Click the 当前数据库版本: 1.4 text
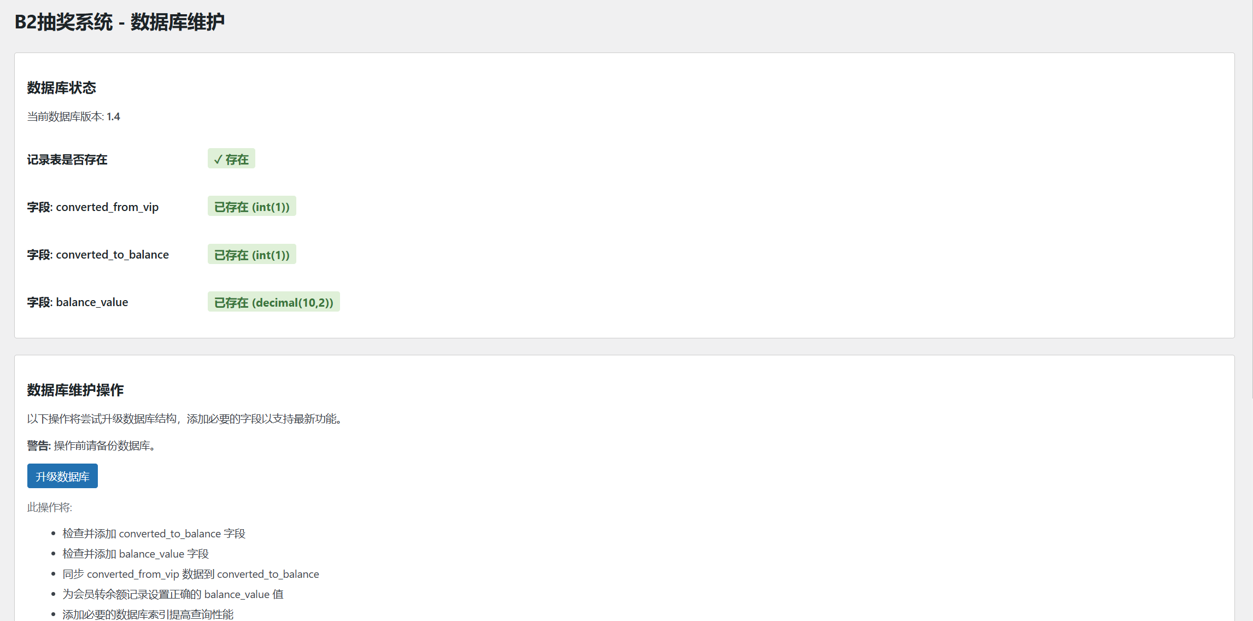 tap(74, 116)
